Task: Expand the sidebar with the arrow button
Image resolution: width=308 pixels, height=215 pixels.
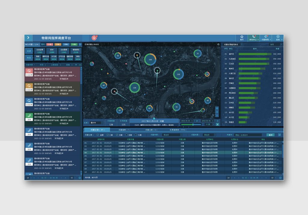Action: point(28,38)
